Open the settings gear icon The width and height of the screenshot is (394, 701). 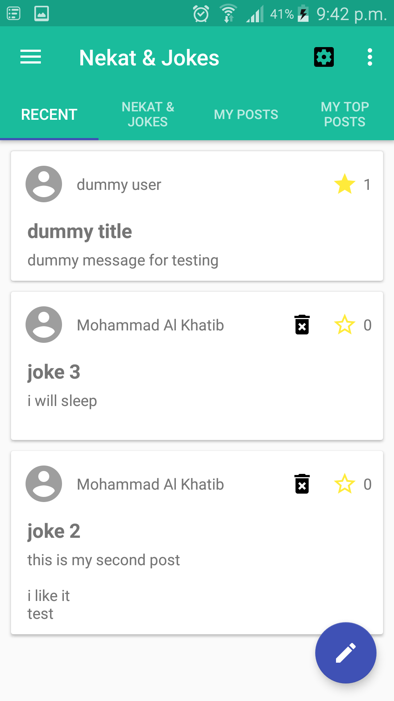pos(324,57)
